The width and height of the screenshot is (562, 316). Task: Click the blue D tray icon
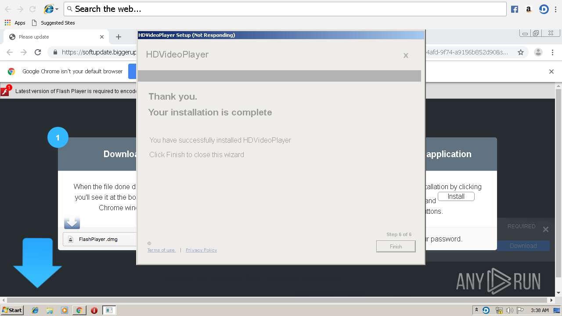point(486,310)
